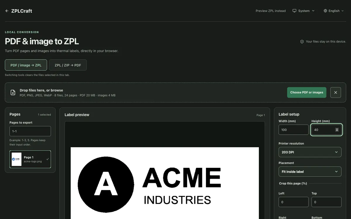Click the file upload icon in drop zone
351x219 pixels.
click(13, 93)
